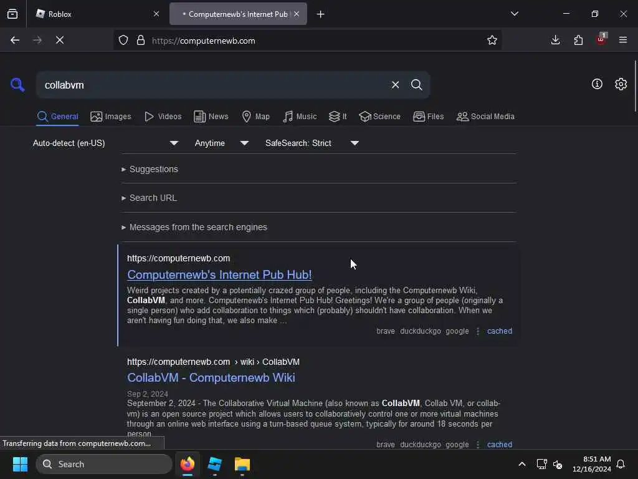Switch to Social Media category

click(x=485, y=117)
